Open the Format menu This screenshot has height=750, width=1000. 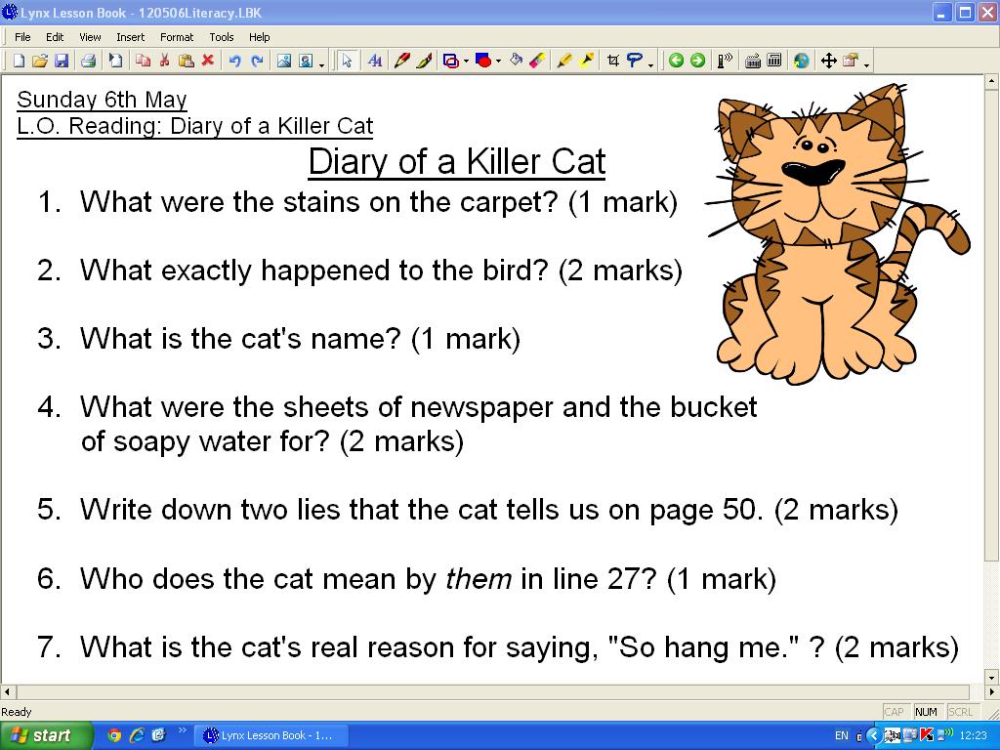point(177,37)
